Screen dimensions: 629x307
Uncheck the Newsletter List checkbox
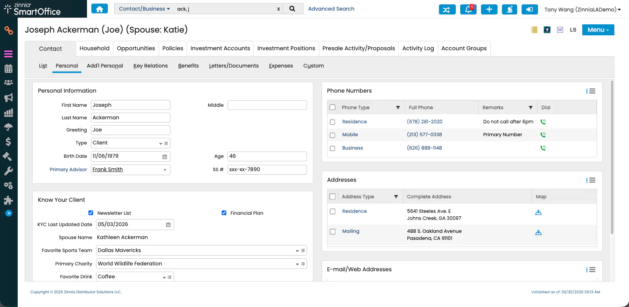coord(91,213)
